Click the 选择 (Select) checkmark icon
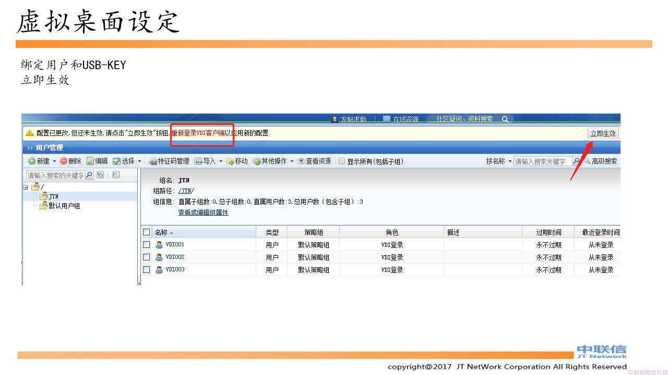 117,161
